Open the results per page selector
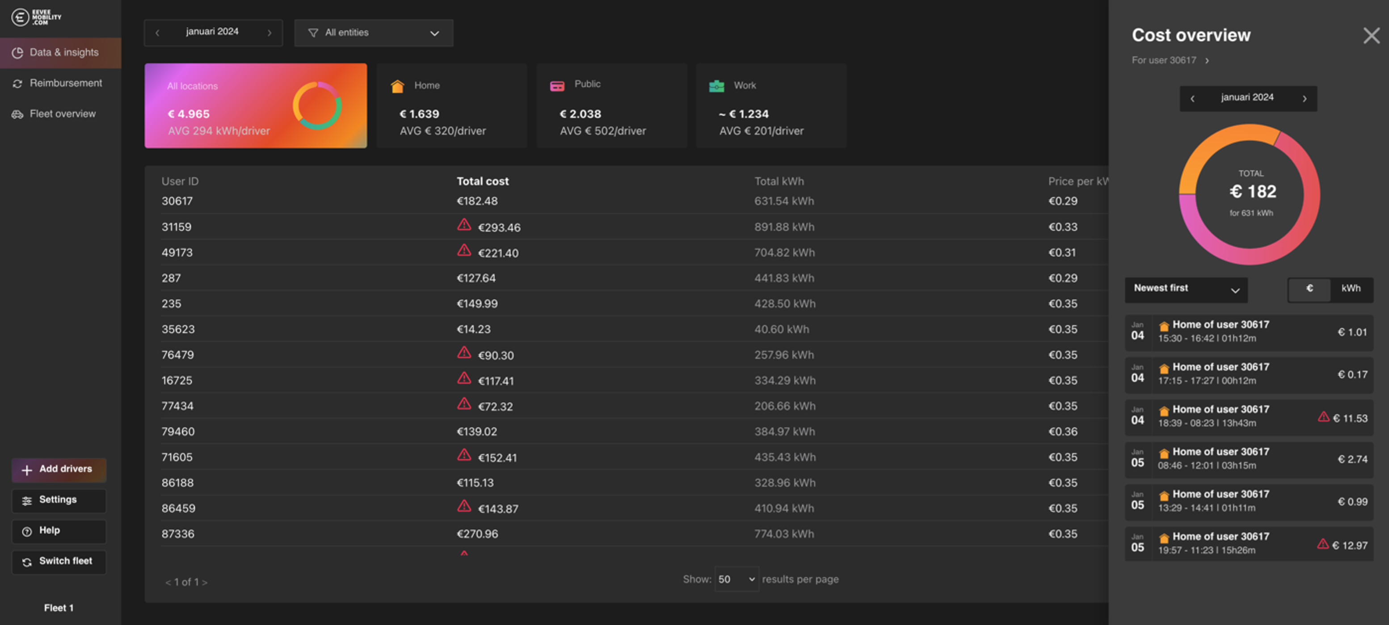This screenshot has height=625, width=1389. pyautogui.click(x=736, y=579)
